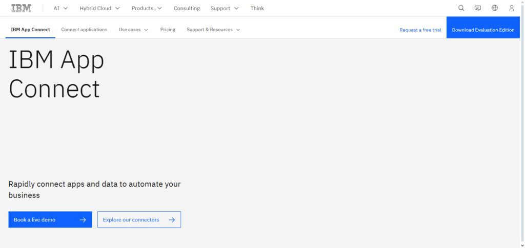Go to Think
Screen dimensions: 525x248
[257, 8]
